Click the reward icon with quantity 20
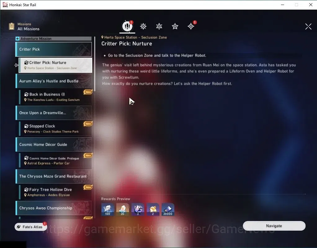The width and height of the screenshot is (317, 248). coord(123,209)
